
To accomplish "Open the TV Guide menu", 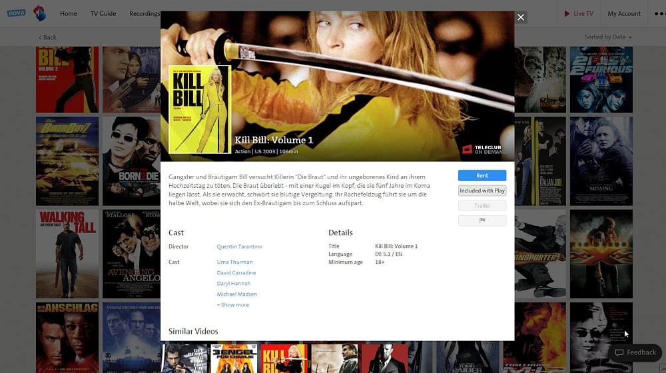I will coord(103,13).
